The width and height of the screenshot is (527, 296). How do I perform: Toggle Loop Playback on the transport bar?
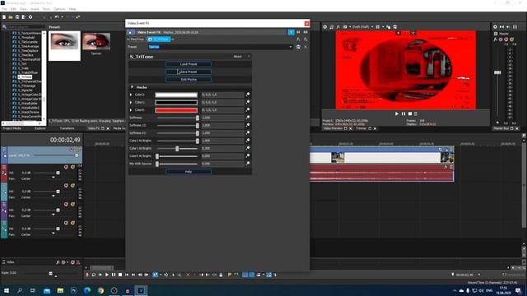[94, 275]
